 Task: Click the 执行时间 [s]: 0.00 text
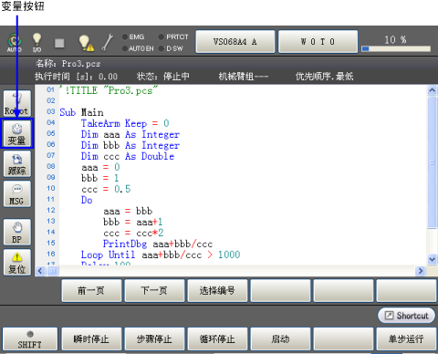click(76, 76)
